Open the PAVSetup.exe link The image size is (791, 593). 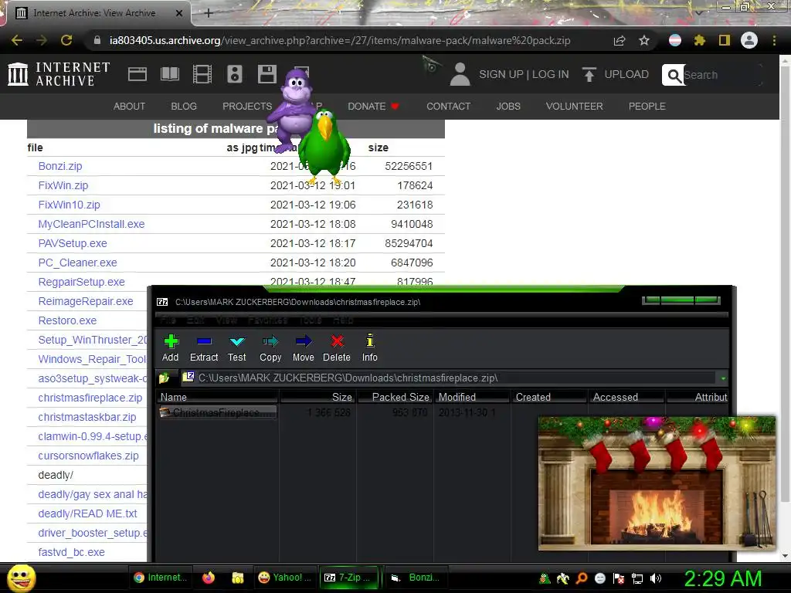coord(73,243)
